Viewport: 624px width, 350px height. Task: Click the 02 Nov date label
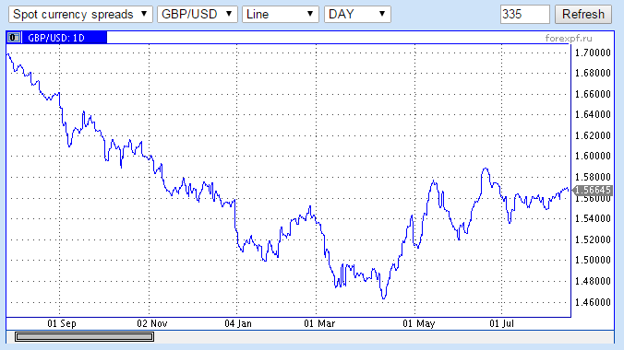152,323
